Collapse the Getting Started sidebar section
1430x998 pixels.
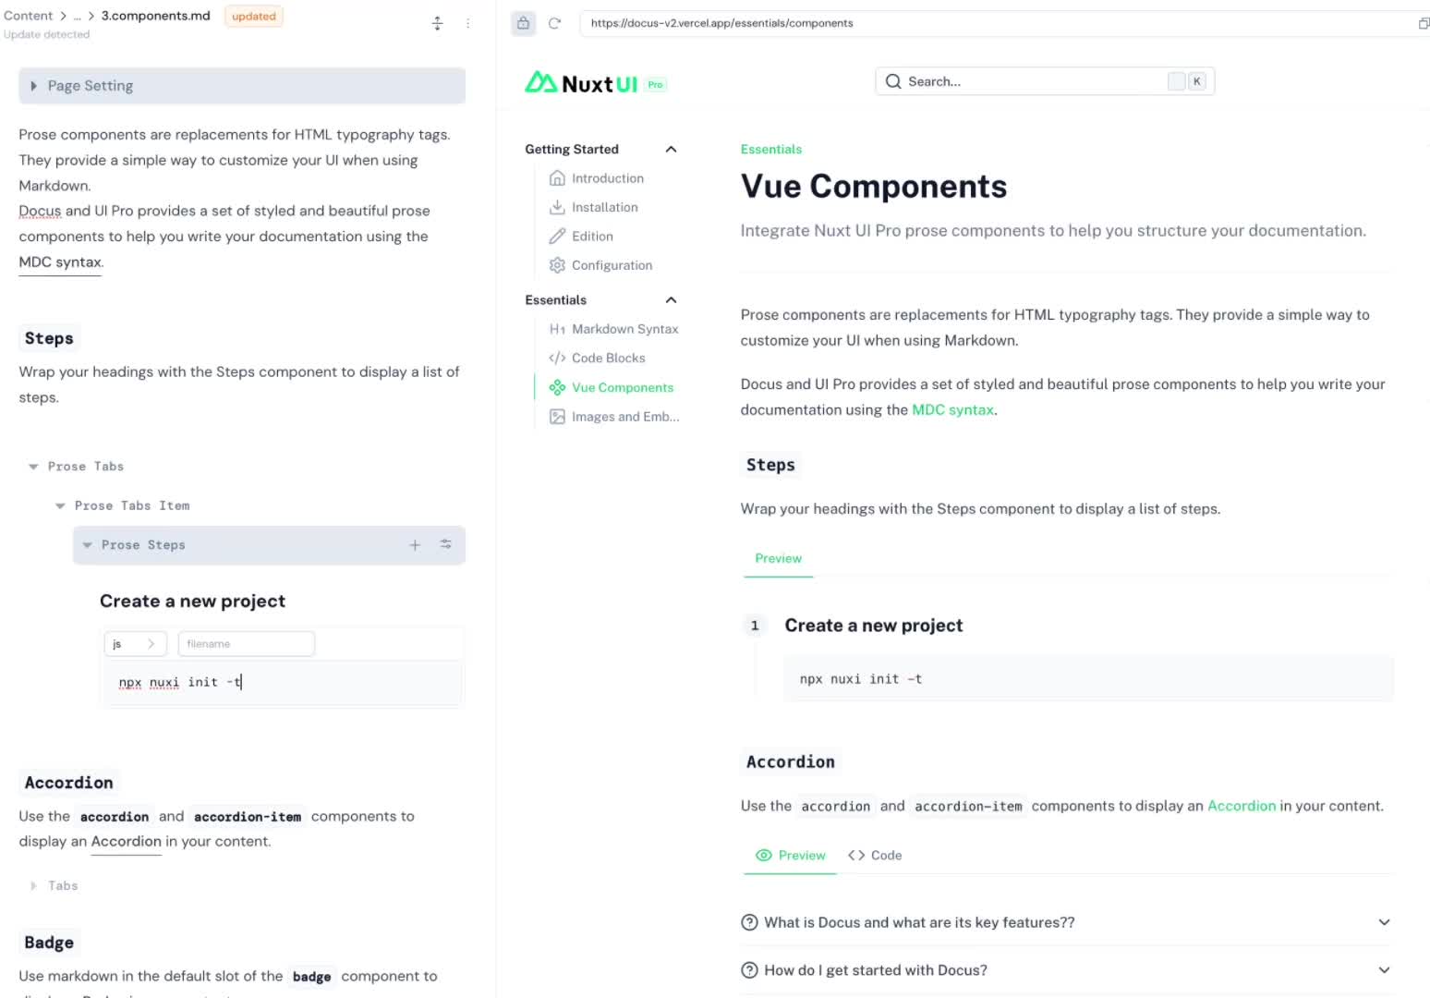point(672,149)
